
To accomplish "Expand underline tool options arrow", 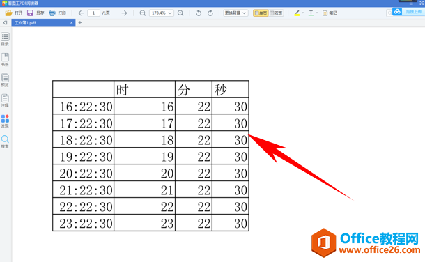I will (317, 13).
